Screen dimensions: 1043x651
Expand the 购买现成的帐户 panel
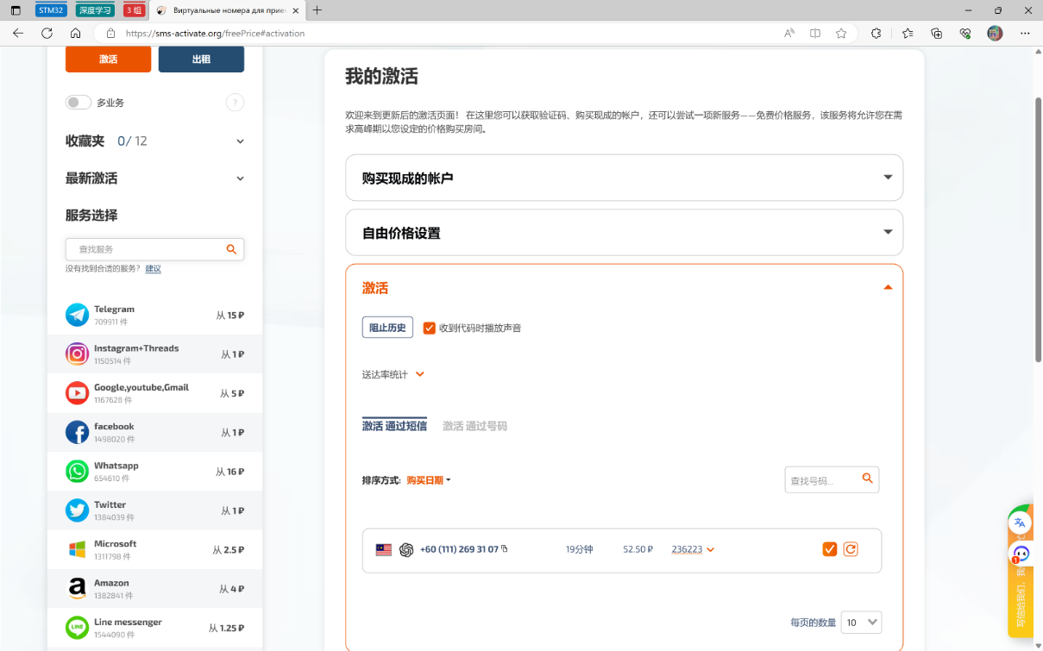coord(624,178)
